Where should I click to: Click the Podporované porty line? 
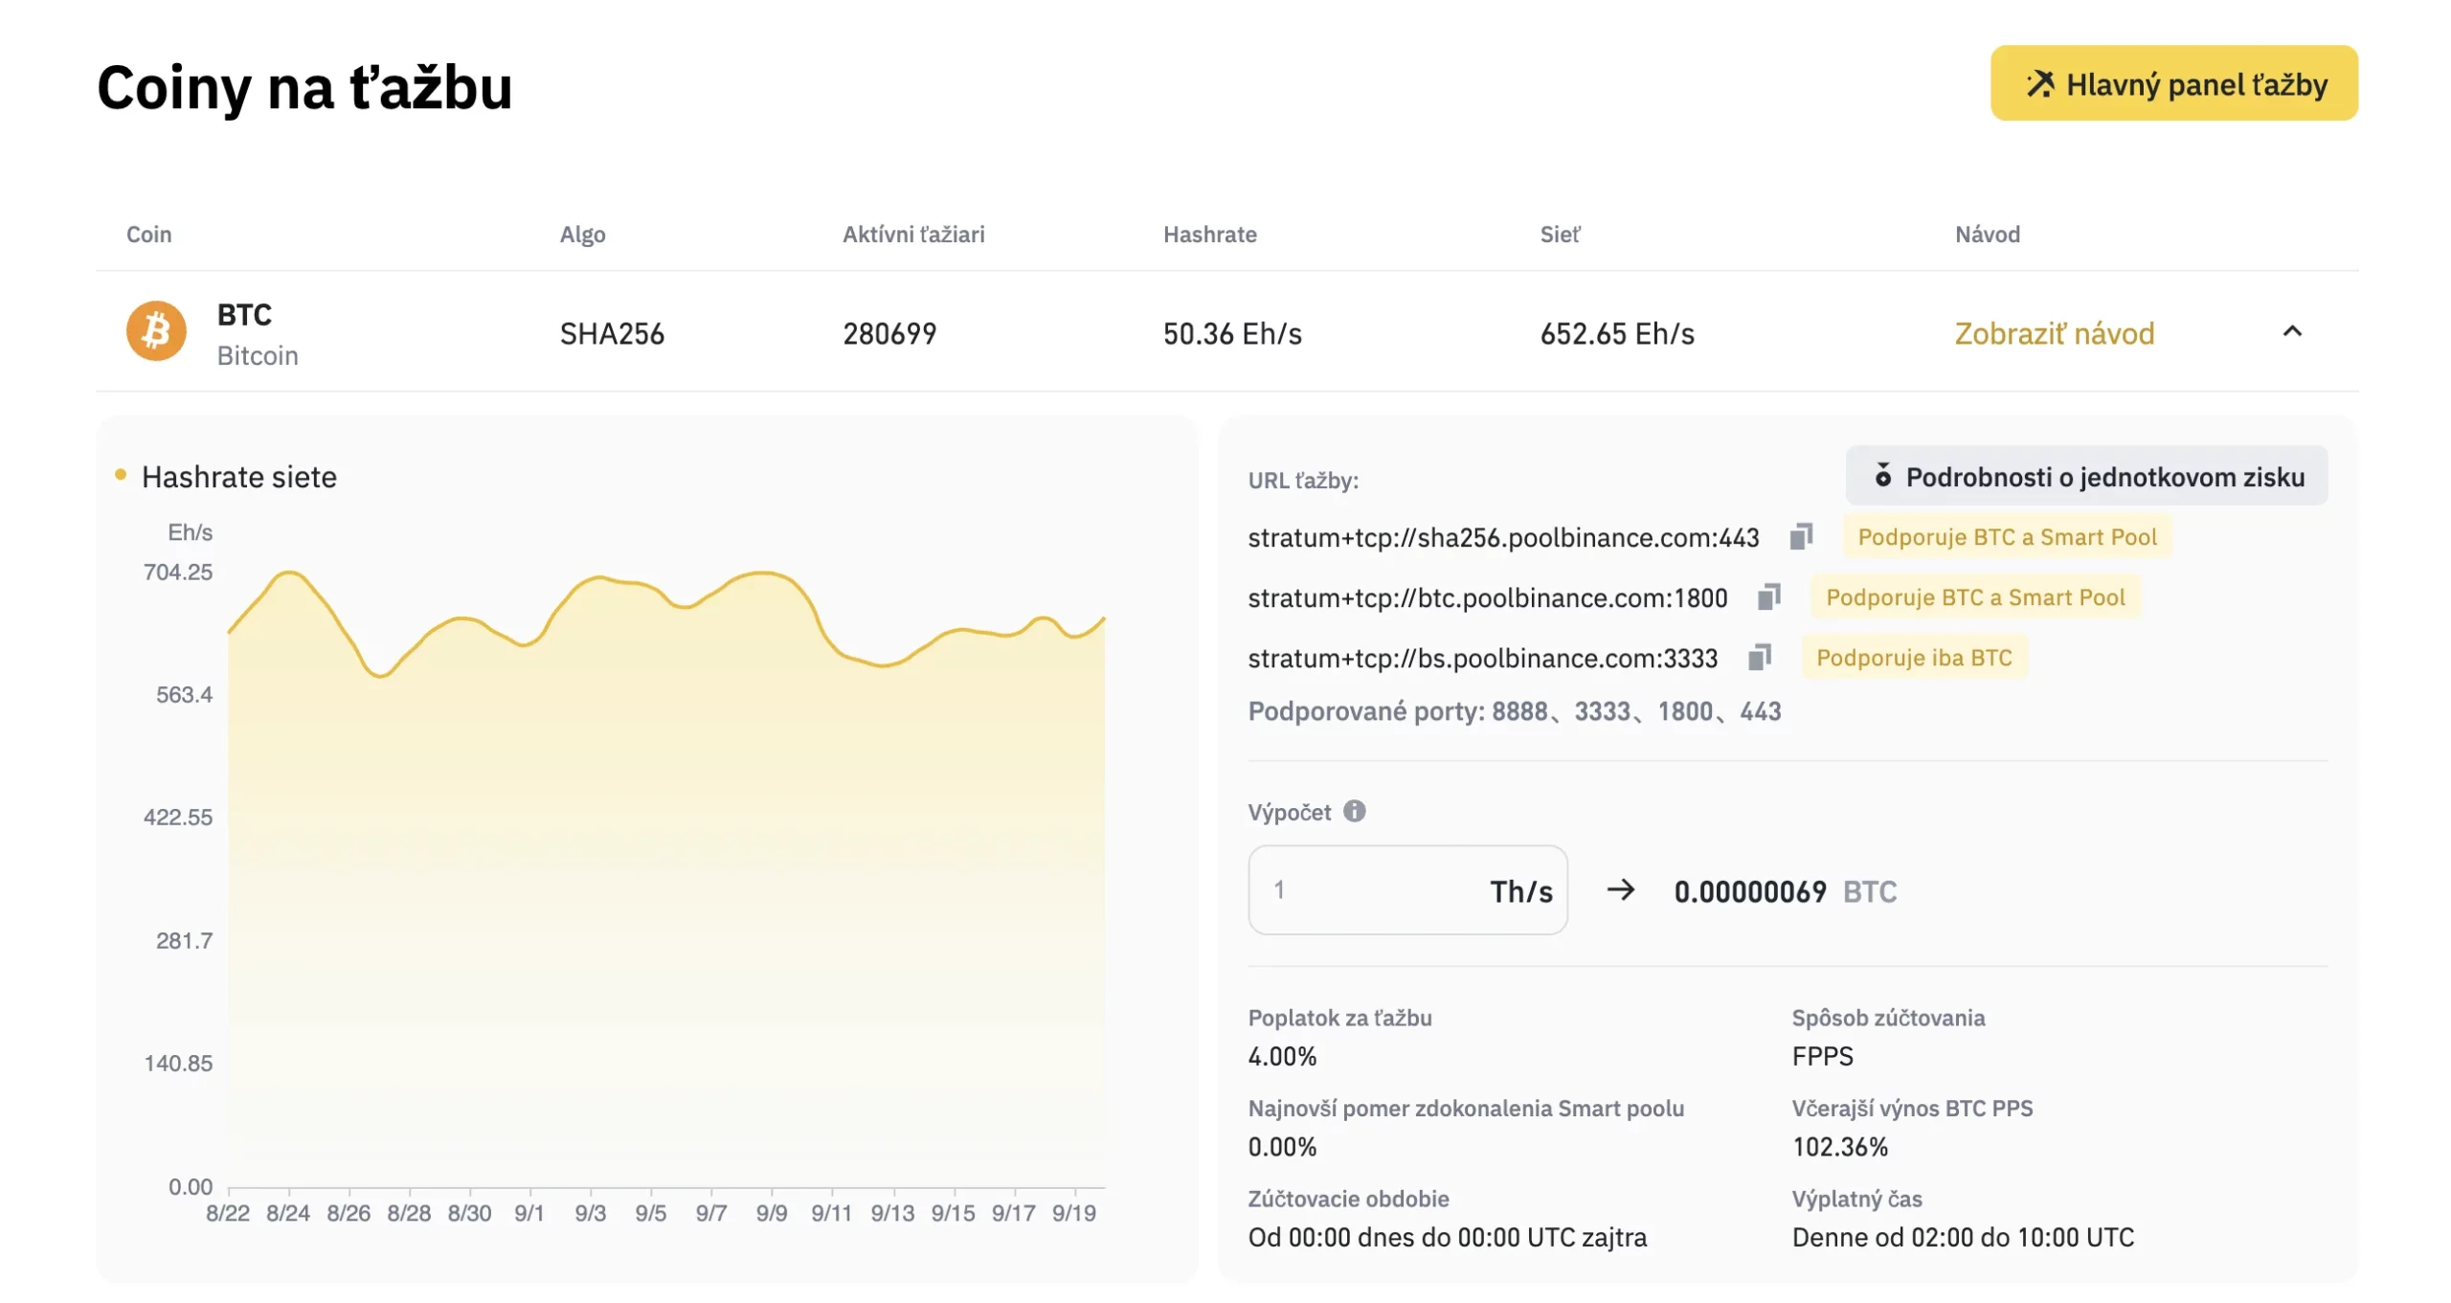[1514, 711]
